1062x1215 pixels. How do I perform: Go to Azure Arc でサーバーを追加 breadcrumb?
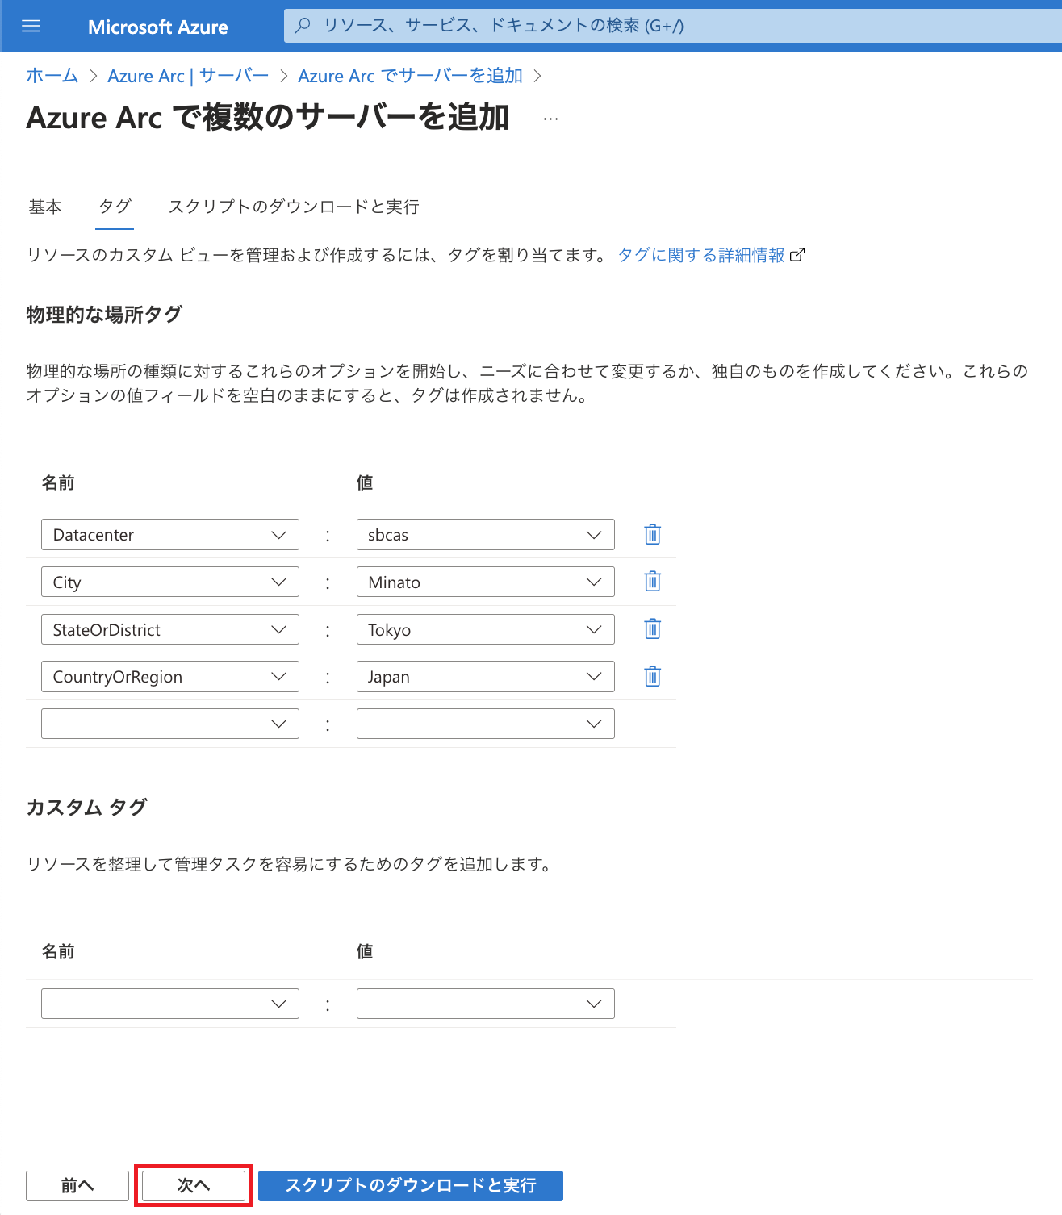411,76
